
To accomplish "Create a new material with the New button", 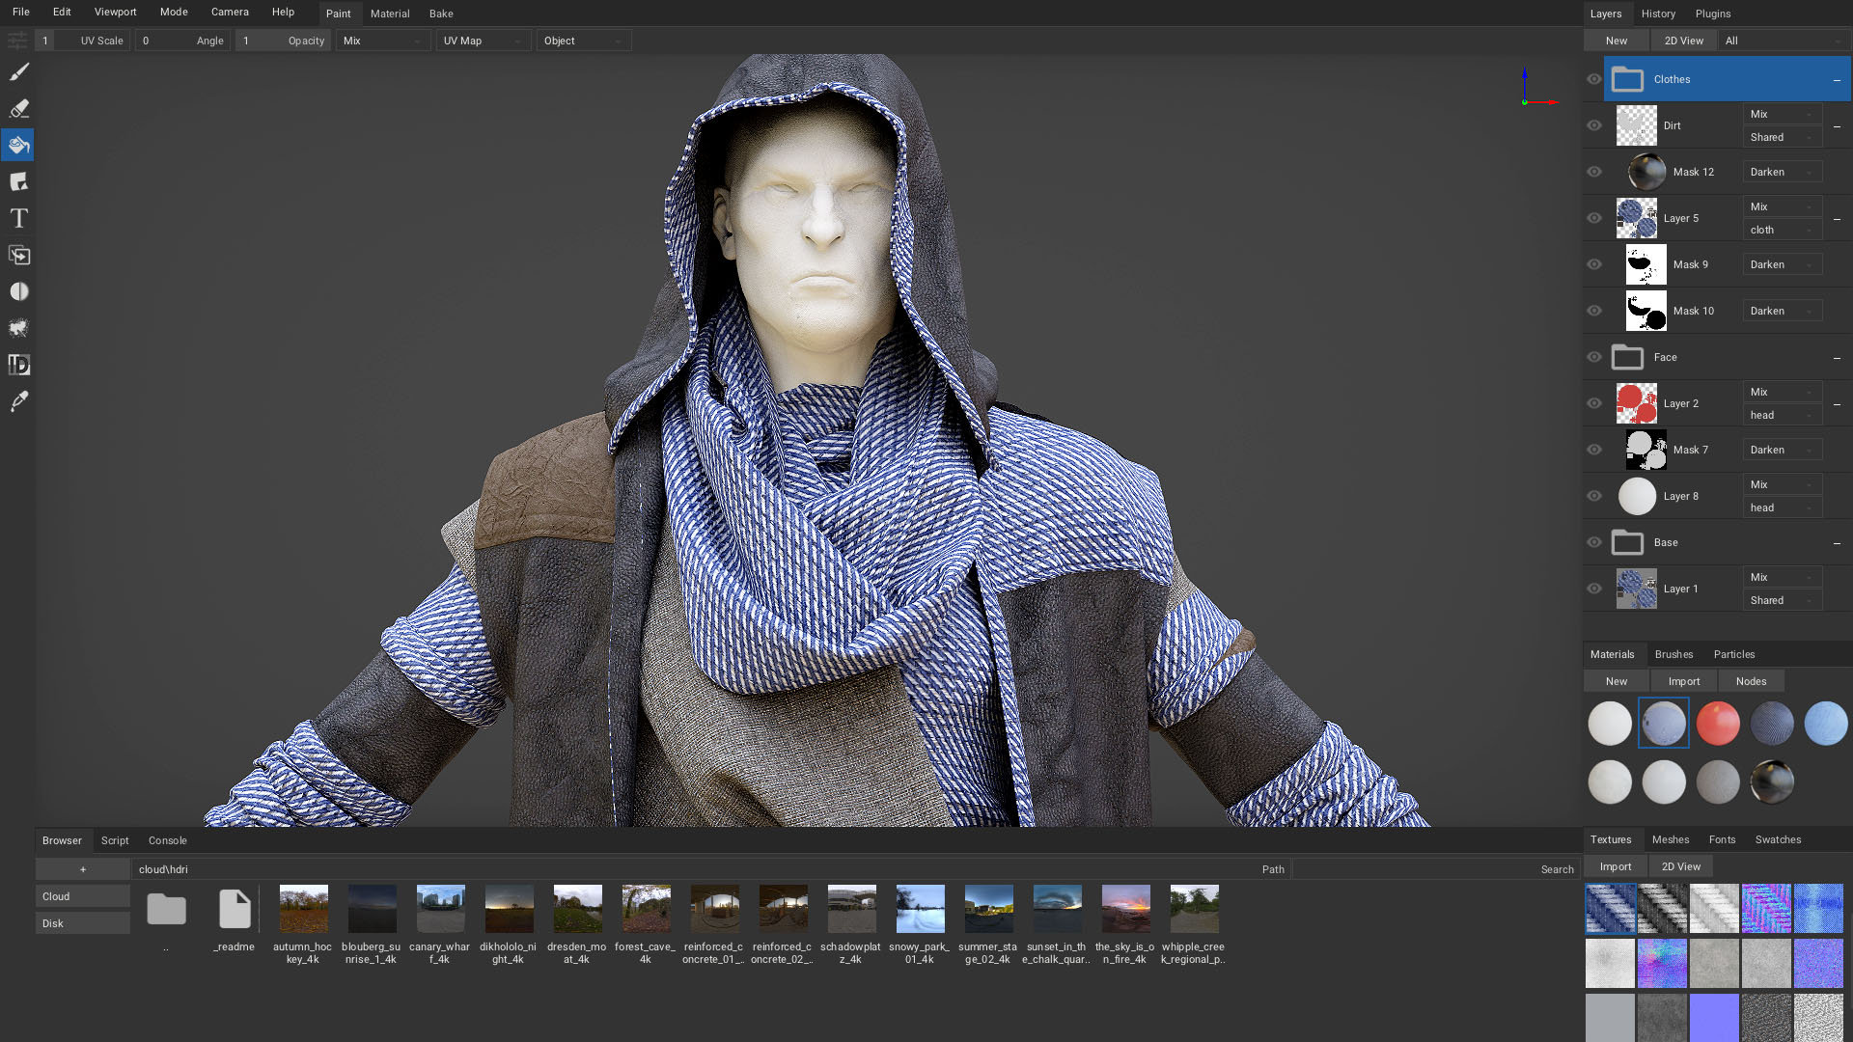I will (x=1616, y=681).
